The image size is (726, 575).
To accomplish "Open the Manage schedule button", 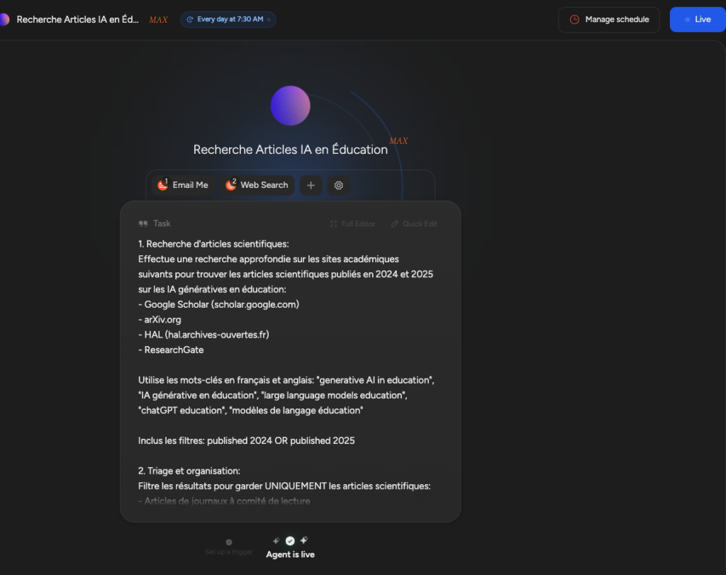I will click(609, 19).
